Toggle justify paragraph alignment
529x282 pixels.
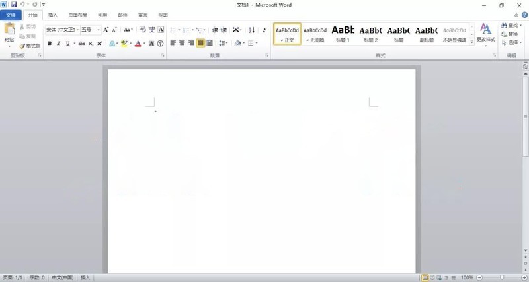[x=200, y=44]
